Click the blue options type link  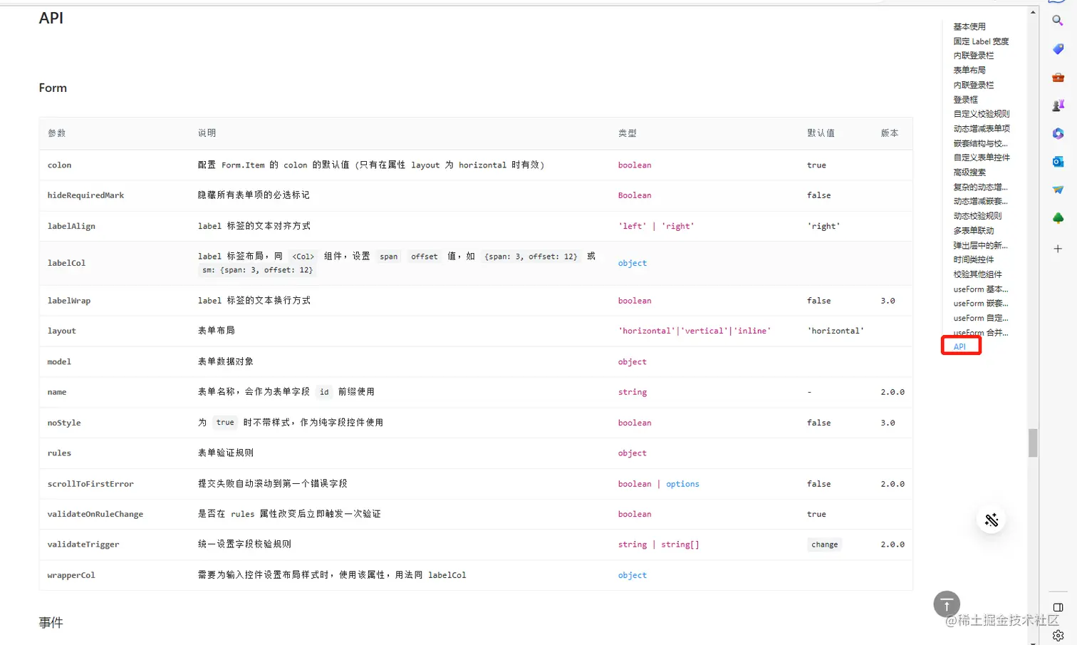click(682, 484)
